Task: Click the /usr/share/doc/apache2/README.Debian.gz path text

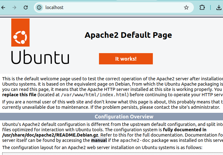Action: 50,135
